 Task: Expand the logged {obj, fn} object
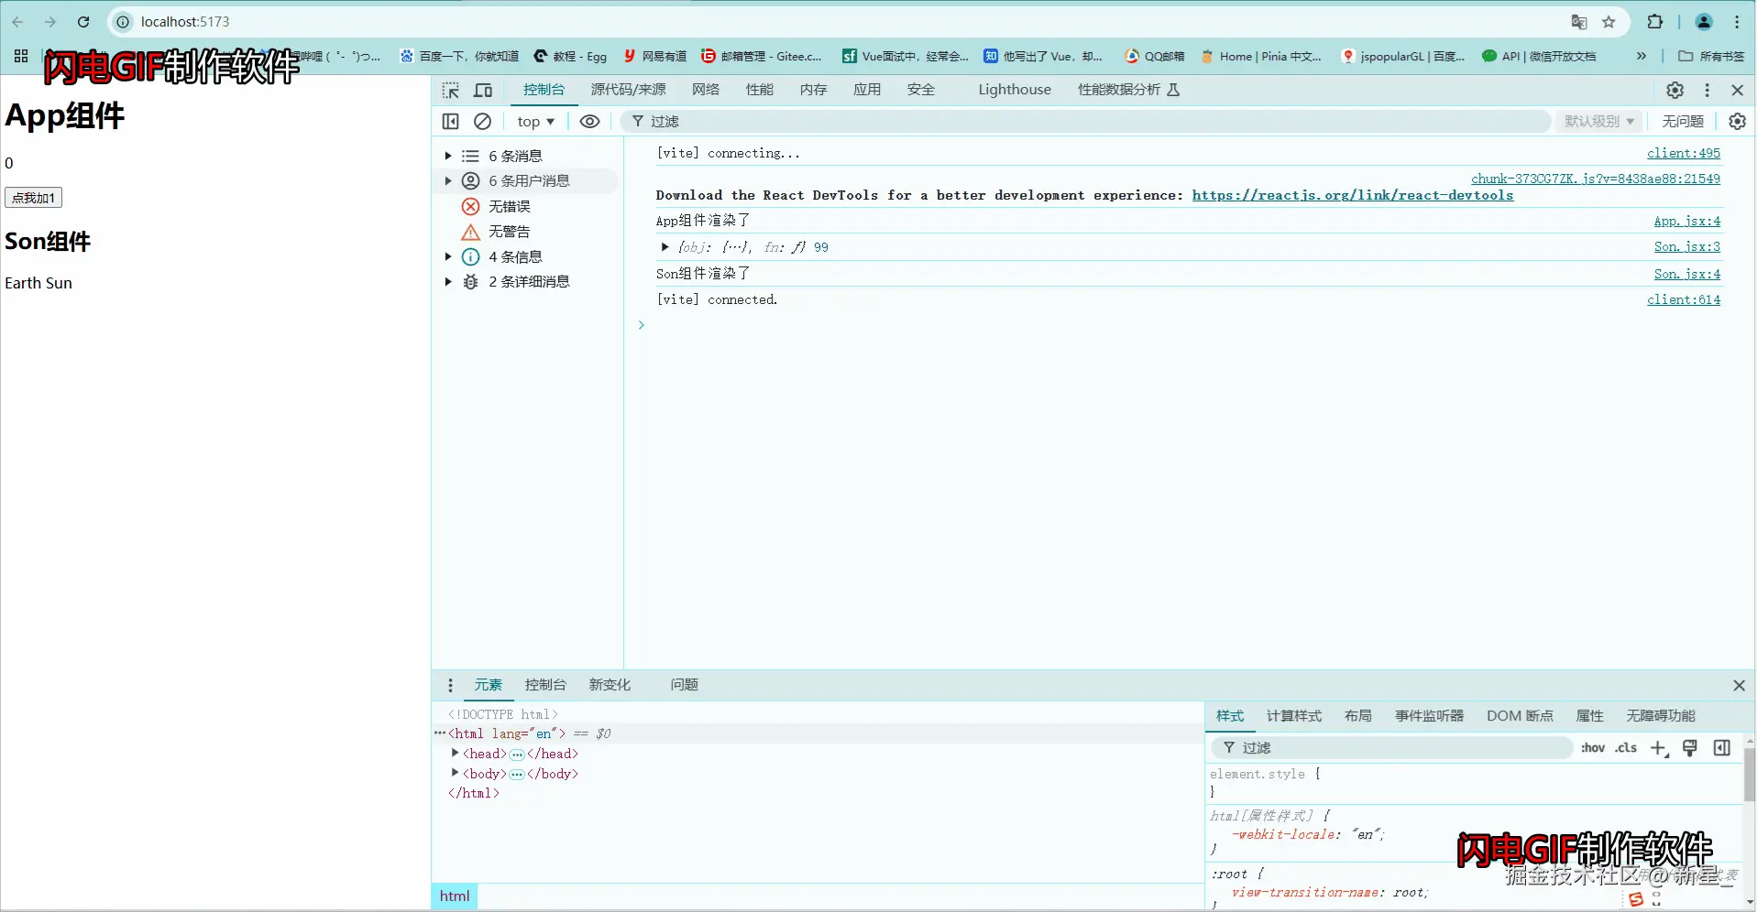tap(664, 247)
